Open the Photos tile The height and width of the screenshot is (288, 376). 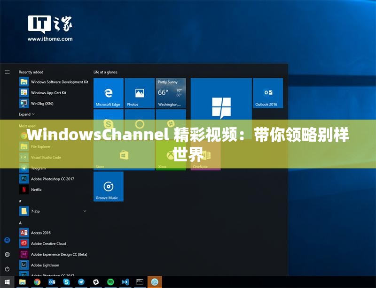point(140,93)
